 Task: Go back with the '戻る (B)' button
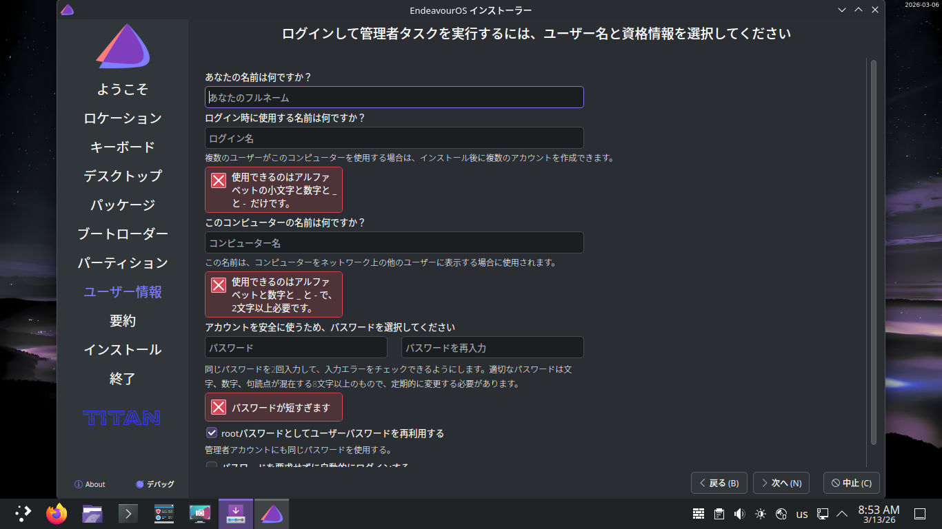pyautogui.click(x=719, y=483)
